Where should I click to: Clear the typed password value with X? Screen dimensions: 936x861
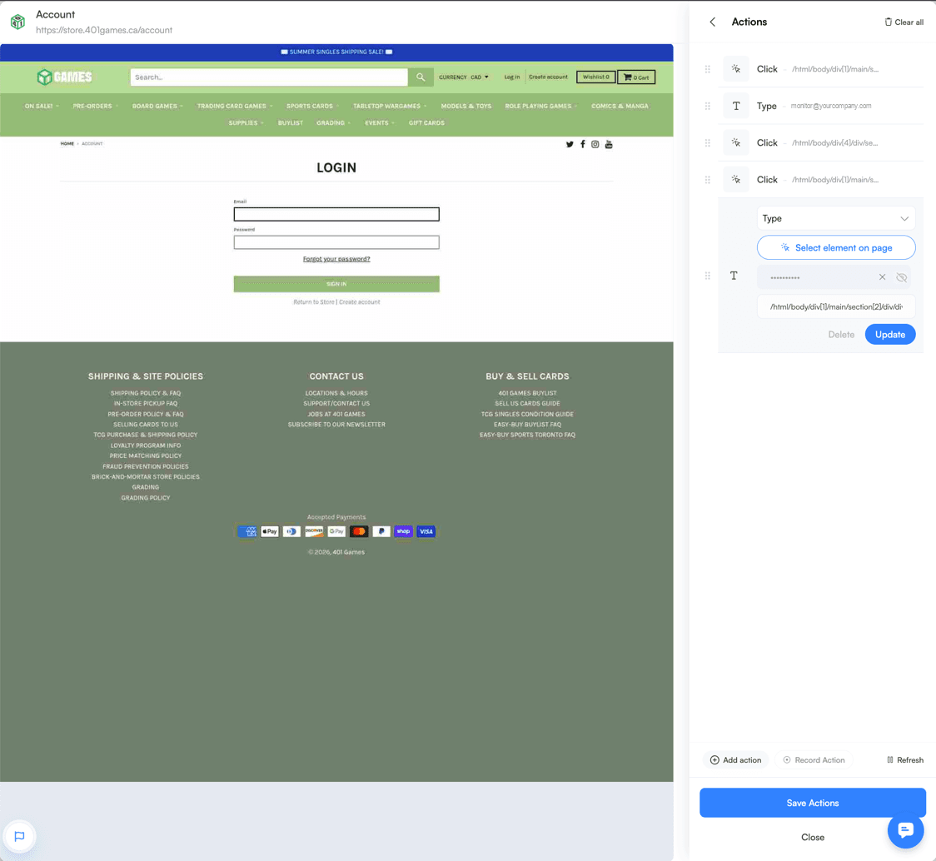tap(882, 277)
